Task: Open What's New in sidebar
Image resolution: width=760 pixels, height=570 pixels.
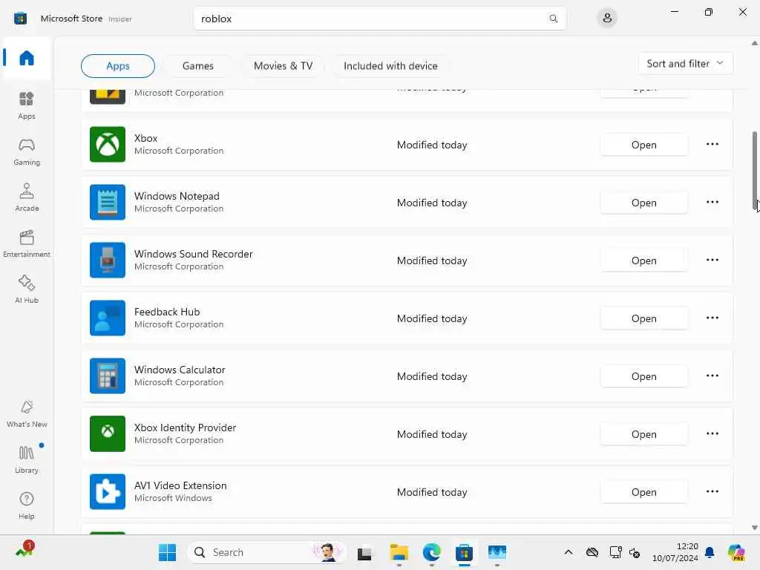Action: click(27, 413)
